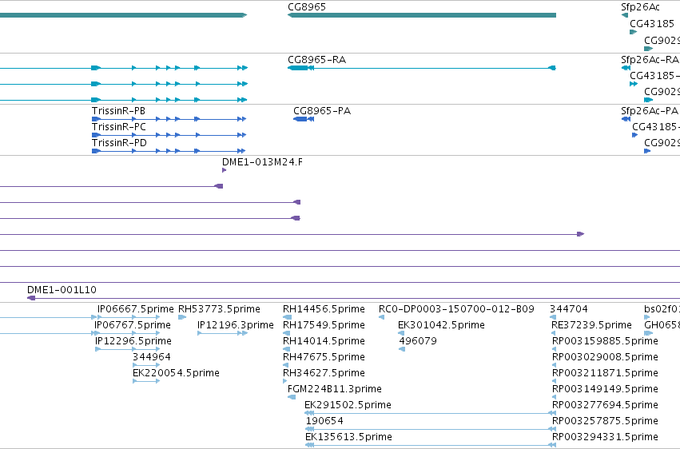Select the 344964 feature label

[x=151, y=357]
